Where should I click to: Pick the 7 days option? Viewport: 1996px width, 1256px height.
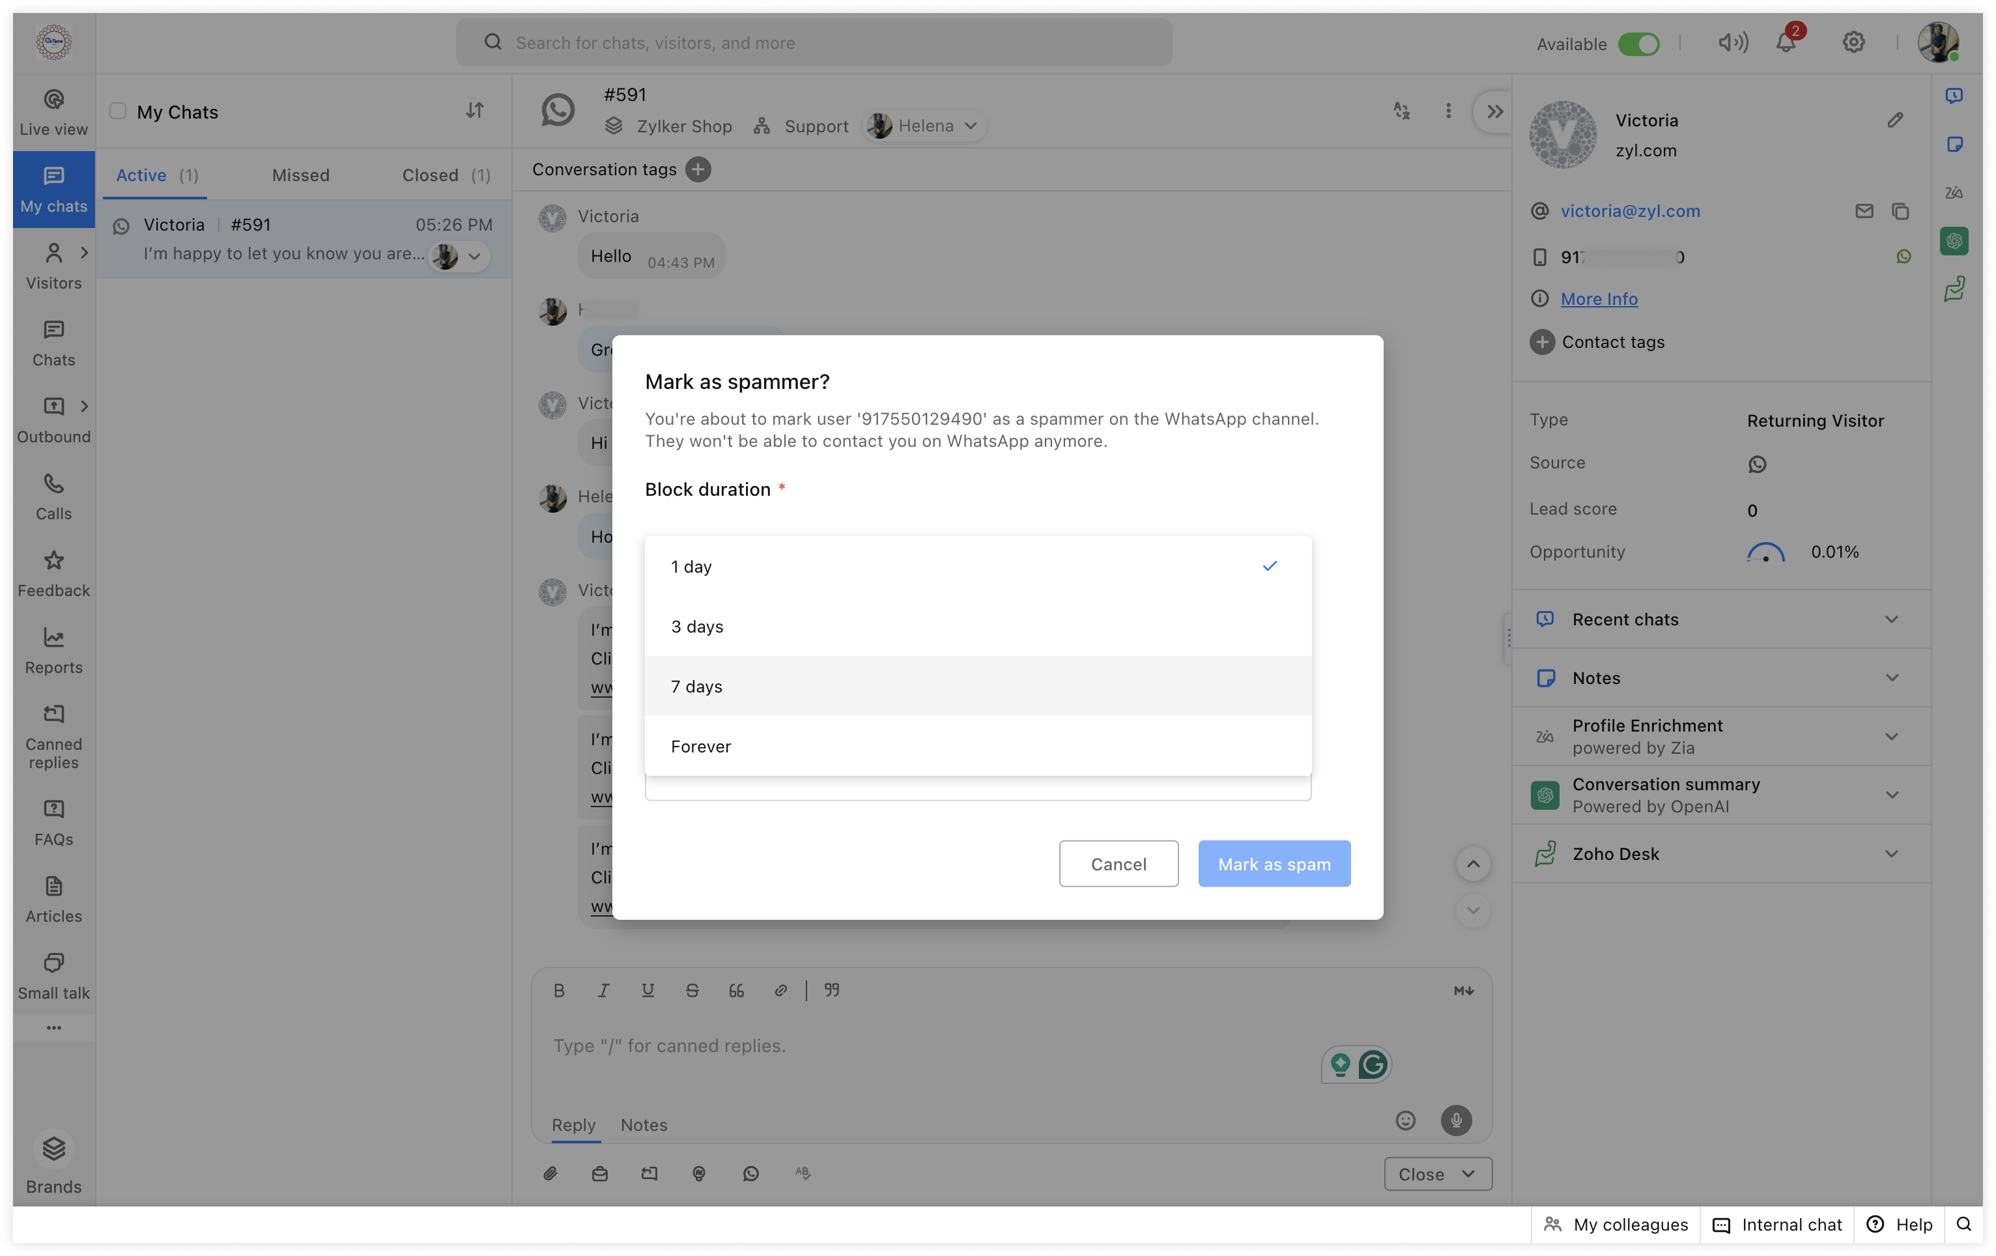(977, 685)
